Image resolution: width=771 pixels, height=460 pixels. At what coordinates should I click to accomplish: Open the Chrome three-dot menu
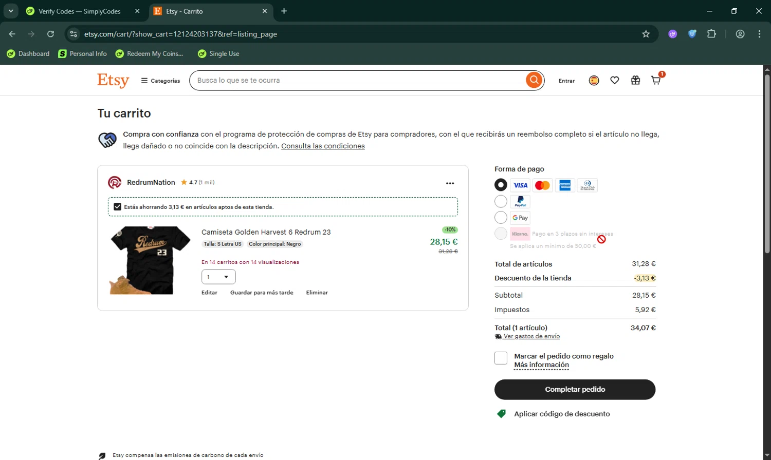pyautogui.click(x=759, y=34)
